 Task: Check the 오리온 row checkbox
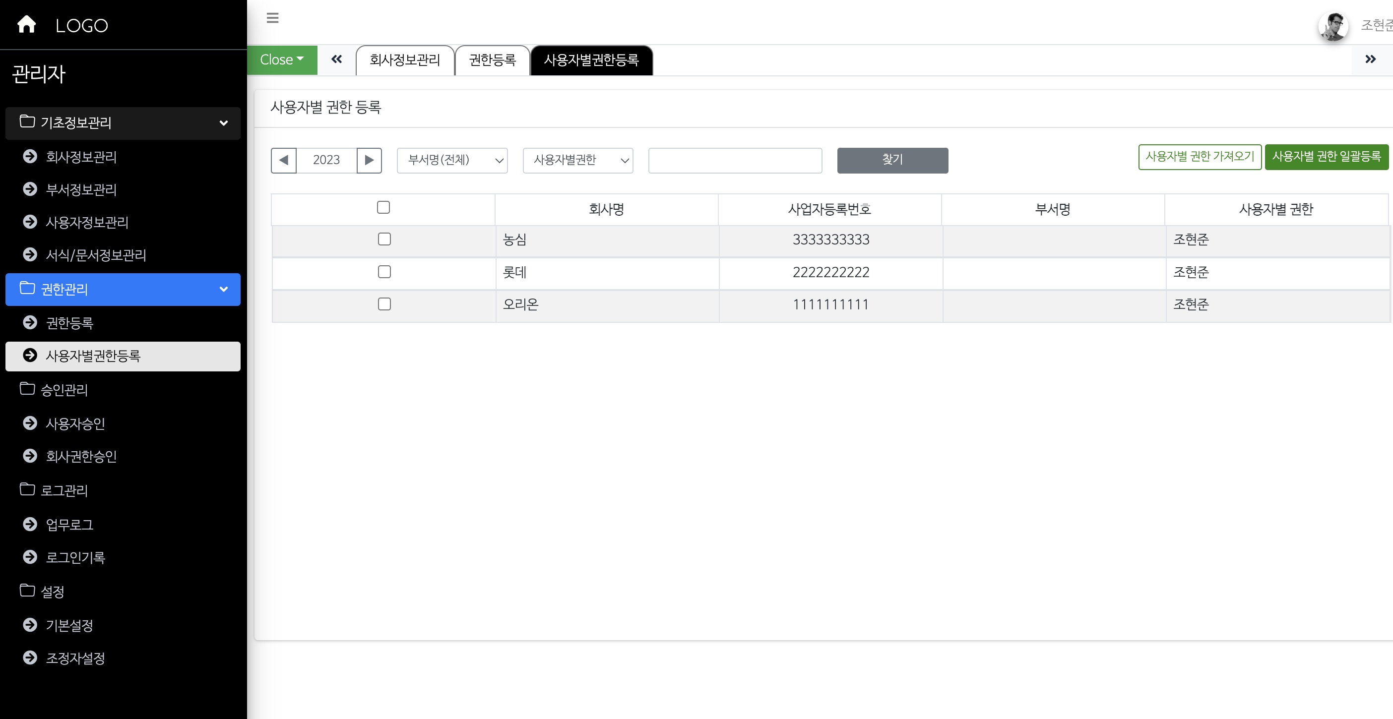point(384,304)
